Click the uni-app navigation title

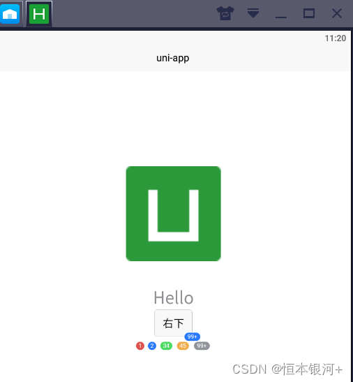(x=172, y=58)
